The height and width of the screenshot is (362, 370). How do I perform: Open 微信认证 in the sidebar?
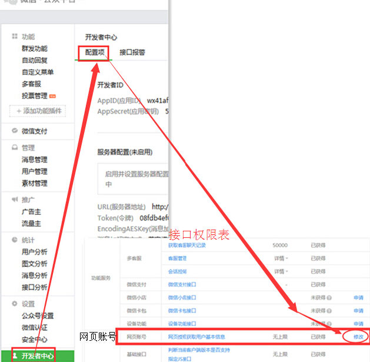pyautogui.click(x=35, y=327)
